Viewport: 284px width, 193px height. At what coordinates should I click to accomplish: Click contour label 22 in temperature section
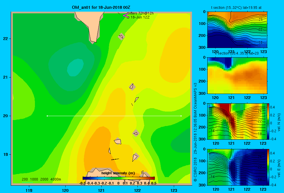260,29
